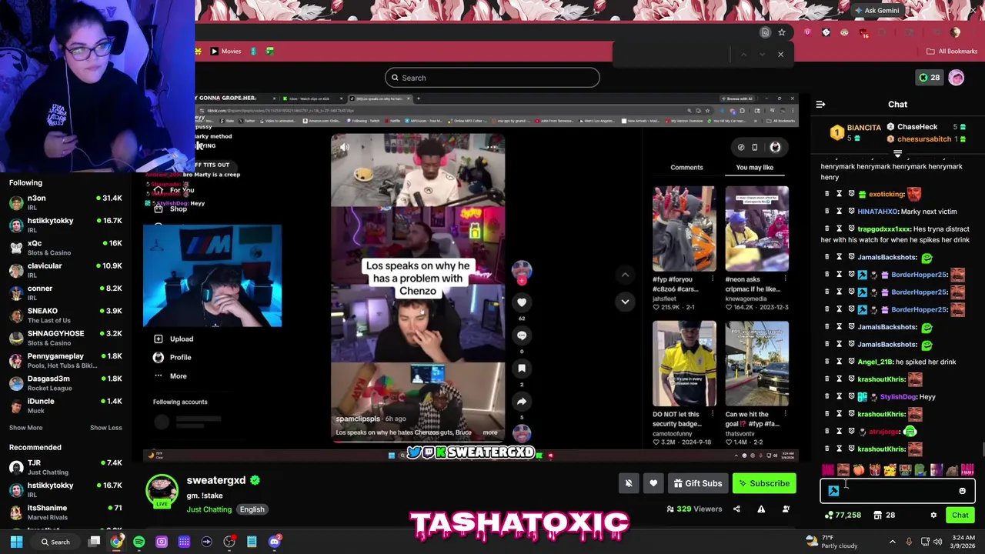View channel points balance 77,258
This screenshot has height=554, width=985.
click(843, 515)
